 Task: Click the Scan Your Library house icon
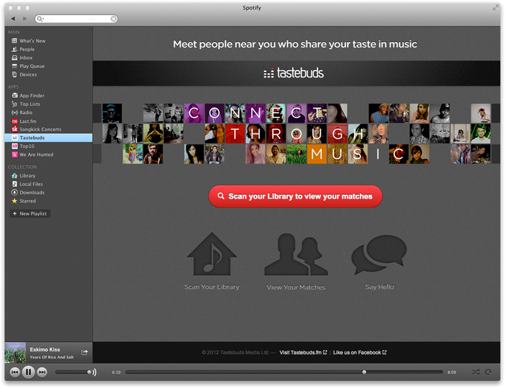pyautogui.click(x=211, y=255)
